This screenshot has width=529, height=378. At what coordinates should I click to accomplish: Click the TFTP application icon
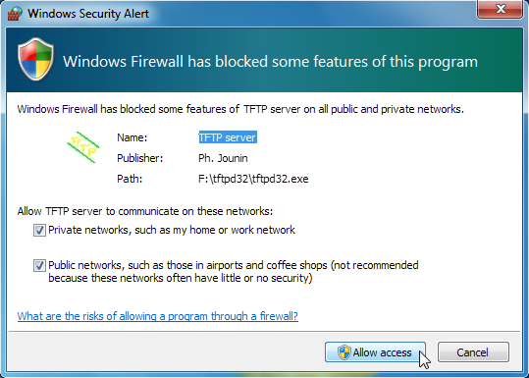83,147
